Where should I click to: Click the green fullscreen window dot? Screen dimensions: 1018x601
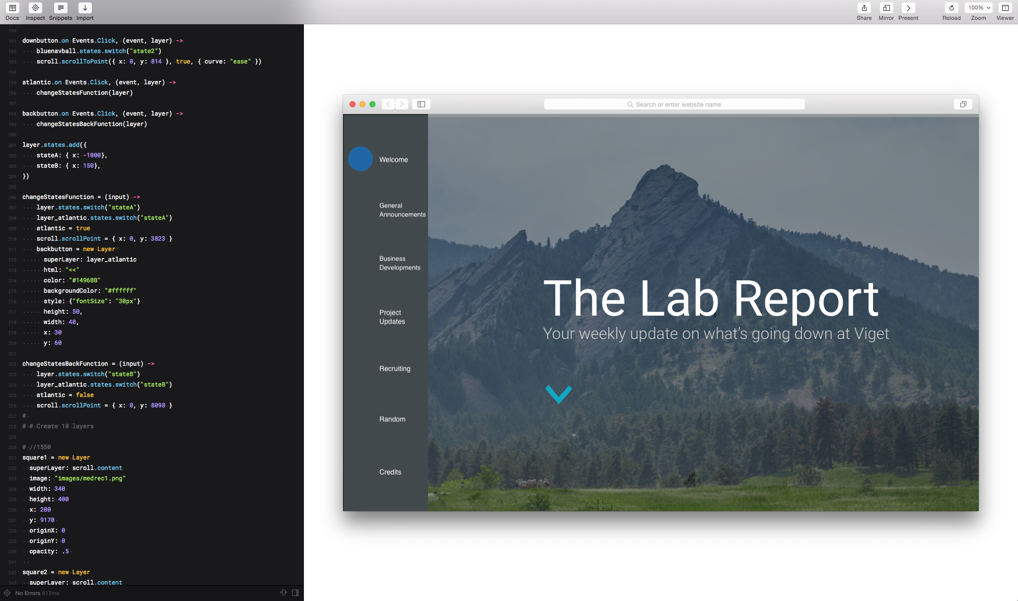tap(372, 104)
